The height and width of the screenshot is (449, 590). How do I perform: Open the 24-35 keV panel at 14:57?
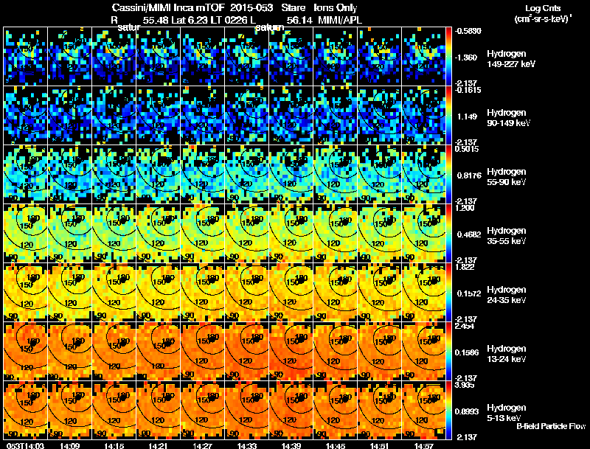coord(423,293)
